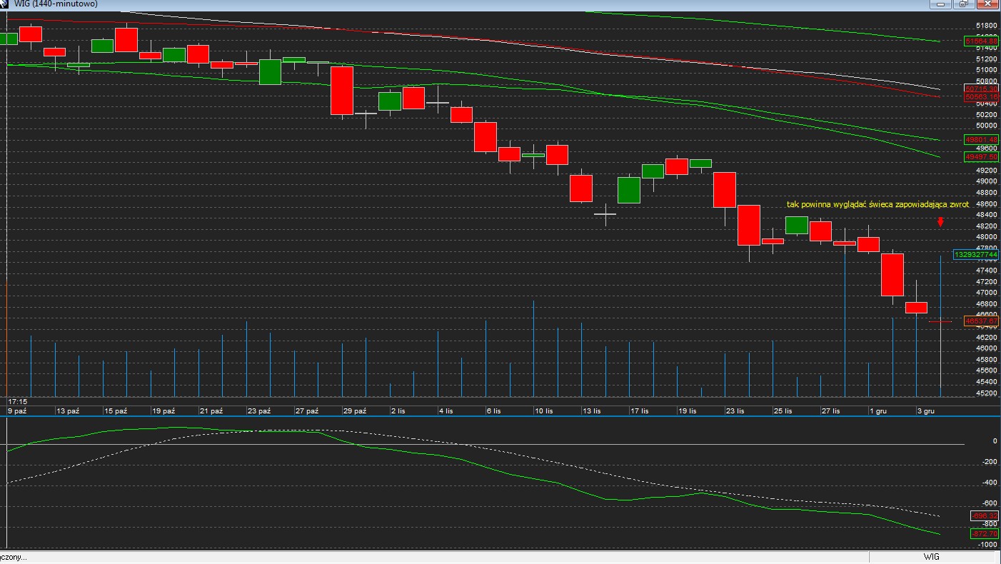Click the 9 paź date on the time axis

(x=17, y=411)
